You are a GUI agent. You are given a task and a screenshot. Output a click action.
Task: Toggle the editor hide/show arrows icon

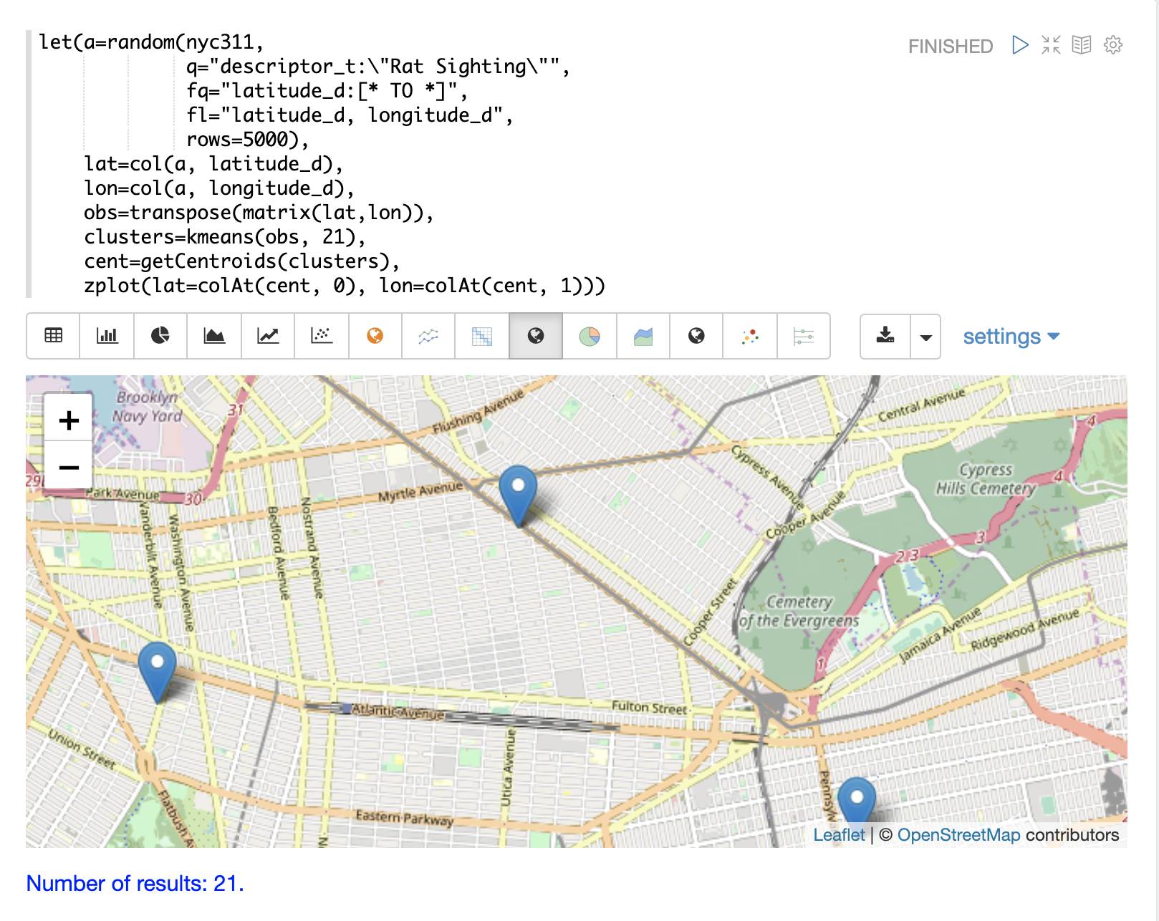[x=1051, y=45]
